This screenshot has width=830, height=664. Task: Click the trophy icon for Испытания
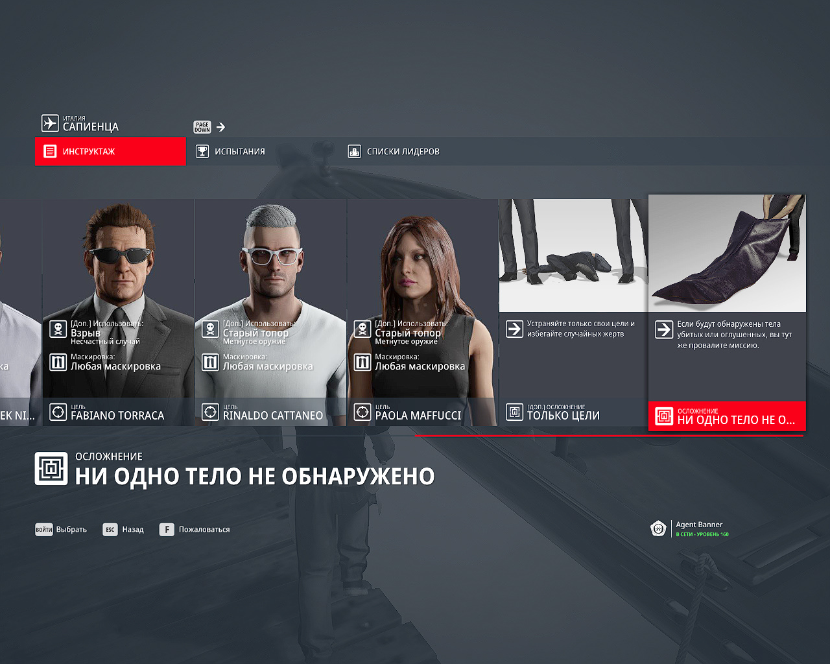tap(202, 151)
